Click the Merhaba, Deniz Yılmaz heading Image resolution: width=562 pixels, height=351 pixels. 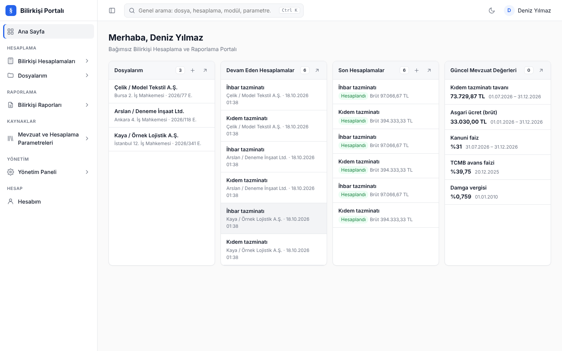156,37
